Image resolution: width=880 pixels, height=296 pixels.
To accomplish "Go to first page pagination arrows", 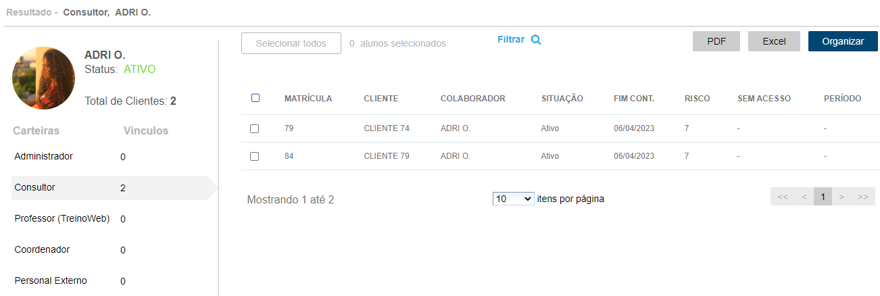I will [783, 197].
